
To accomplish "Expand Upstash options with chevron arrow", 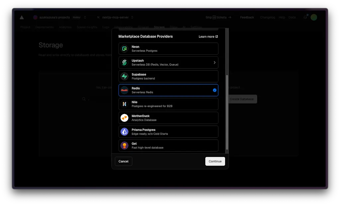I will click(214, 62).
